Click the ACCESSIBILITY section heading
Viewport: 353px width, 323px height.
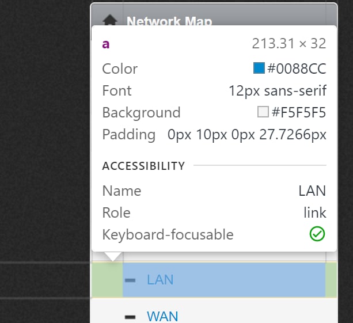(143, 166)
